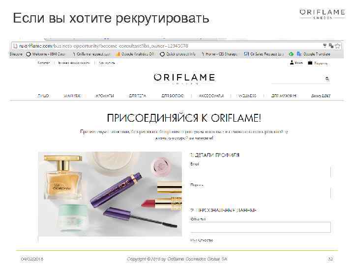Select the ДЛЯ МУЖЧИН category
354x265 pixels.
[x=284, y=96]
